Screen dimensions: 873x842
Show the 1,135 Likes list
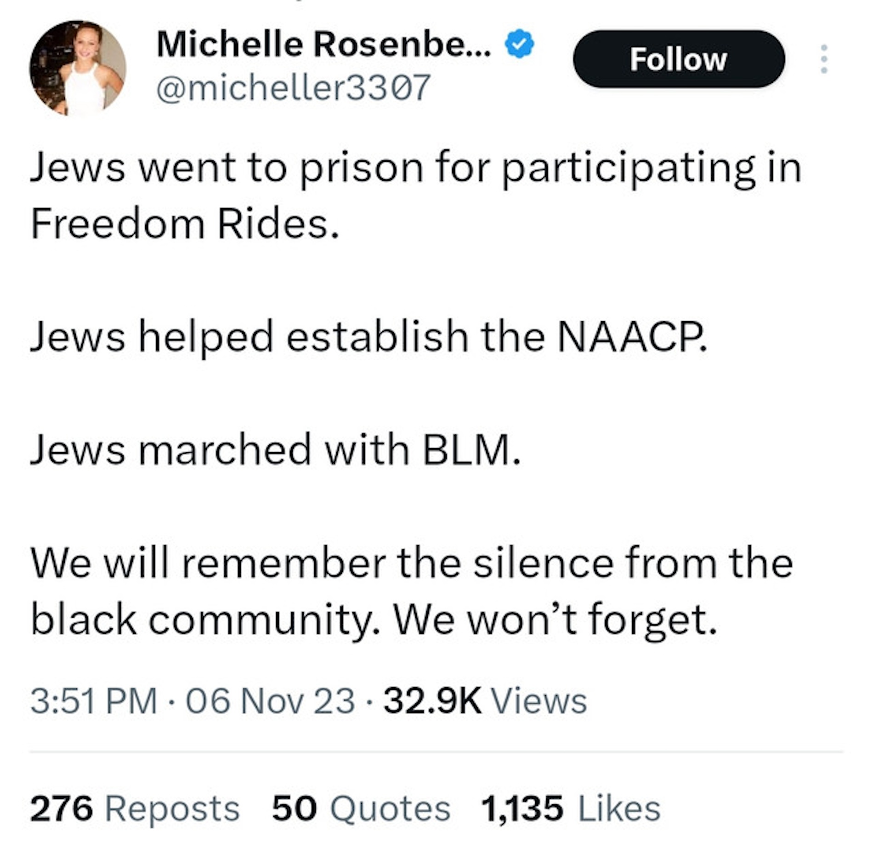pos(570,808)
